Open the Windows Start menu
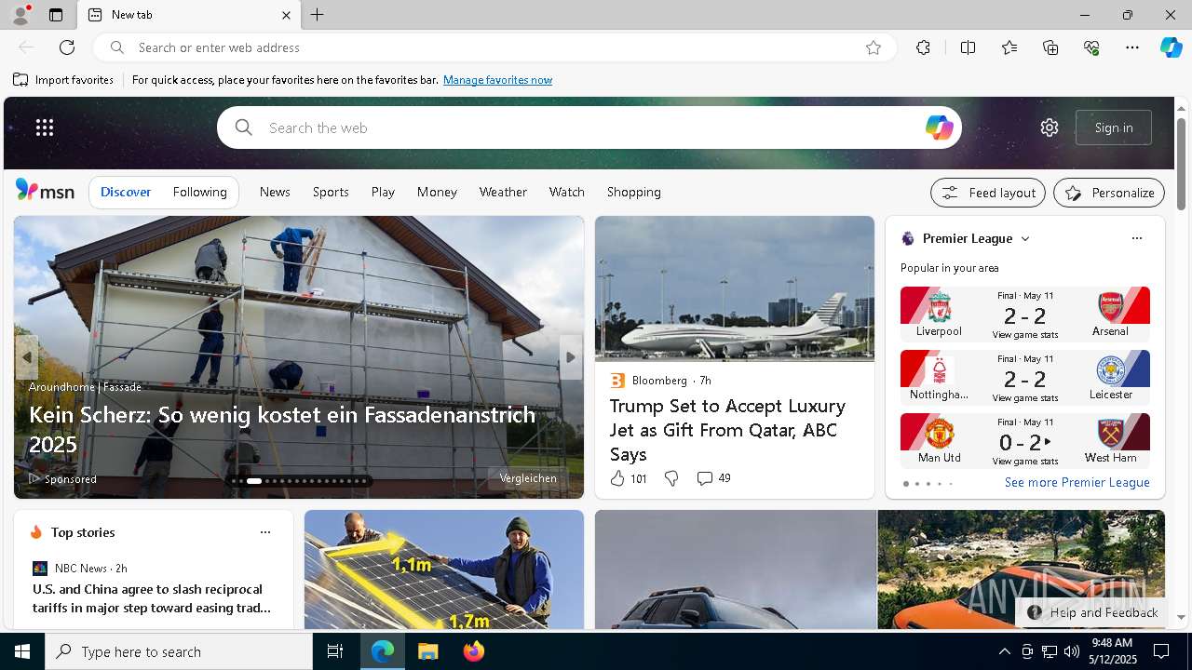Image resolution: width=1192 pixels, height=670 pixels. tap(22, 651)
